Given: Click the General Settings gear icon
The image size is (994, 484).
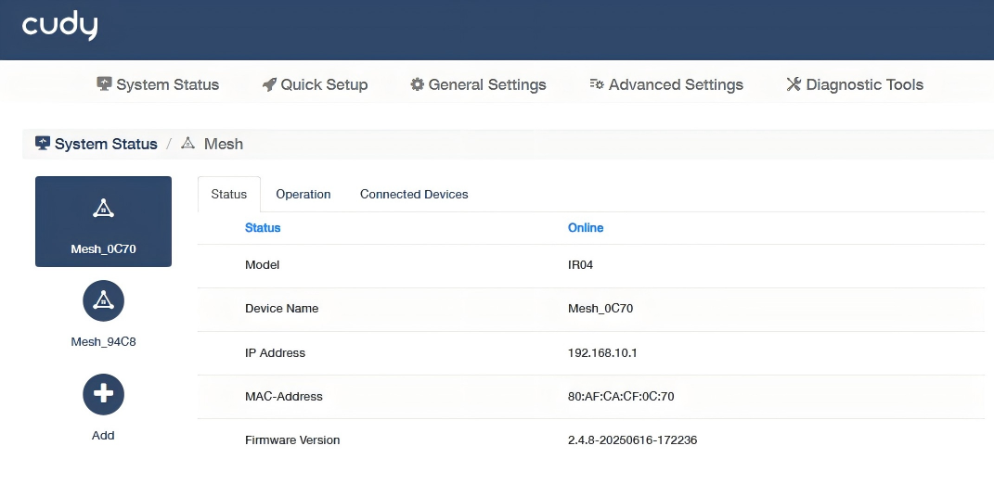Looking at the screenshot, I should [x=418, y=84].
